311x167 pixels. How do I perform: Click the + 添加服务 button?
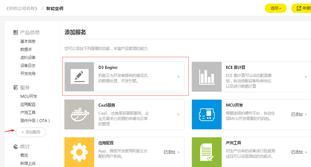(x=31, y=132)
